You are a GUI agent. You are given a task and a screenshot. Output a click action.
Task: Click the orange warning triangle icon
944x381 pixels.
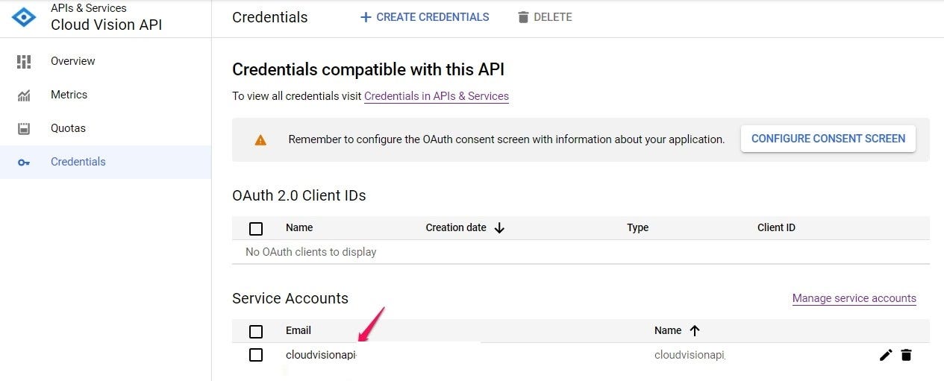click(x=260, y=139)
